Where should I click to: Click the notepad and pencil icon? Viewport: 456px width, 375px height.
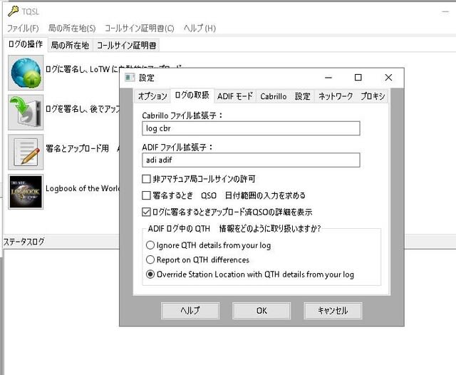26,150
